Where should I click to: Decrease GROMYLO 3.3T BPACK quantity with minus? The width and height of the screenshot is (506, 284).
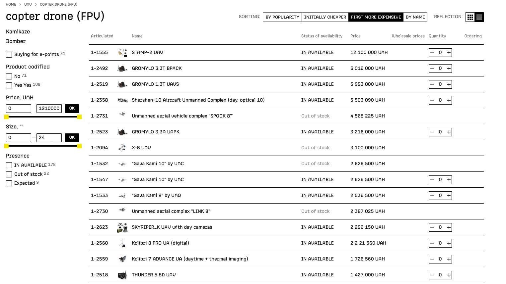432,69
